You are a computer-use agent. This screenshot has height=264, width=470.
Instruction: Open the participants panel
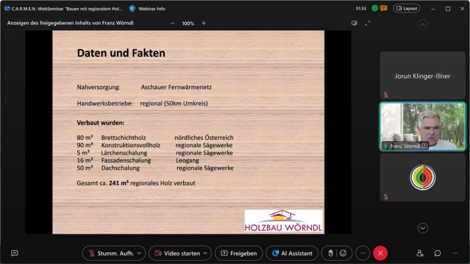[420, 253]
